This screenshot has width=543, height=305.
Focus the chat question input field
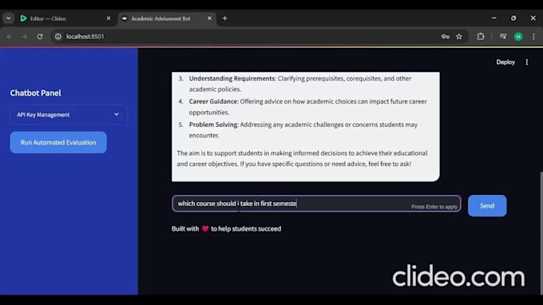[316, 204]
